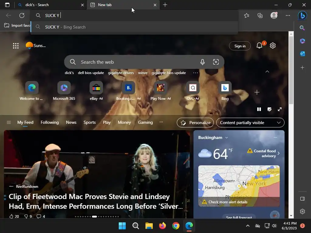Open Bing Chat sidebar icon
This screenshot has width=311, height=233.
(x=302, y=15)
